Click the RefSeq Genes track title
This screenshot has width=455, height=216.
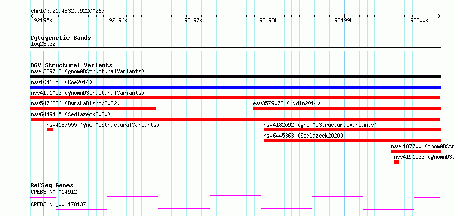point(52,185)
